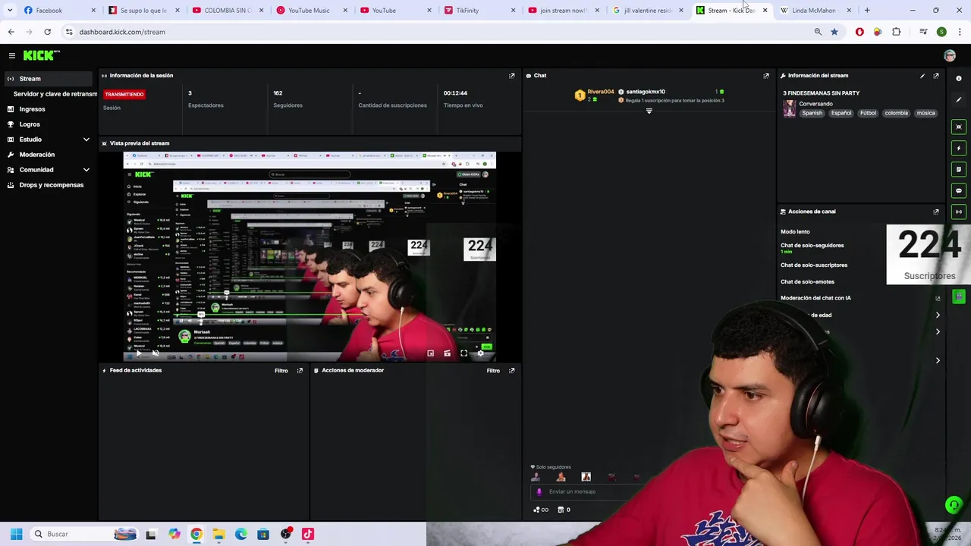
Task: Open the browser extensions puzzle icon
Action: tap(897, 32)
